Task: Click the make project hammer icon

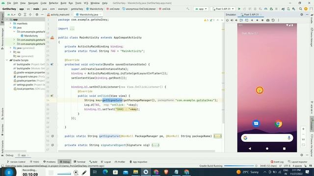Action: 187,9
